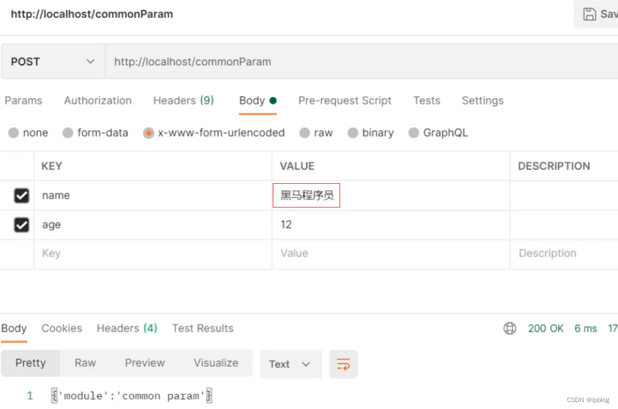This screenshot has width=618, height=409.
Task: Open the Text format dropdown
Action: (x=291, y=364)
